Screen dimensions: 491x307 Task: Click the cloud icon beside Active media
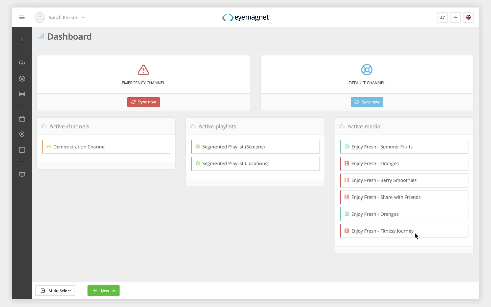tap(342, 126)
